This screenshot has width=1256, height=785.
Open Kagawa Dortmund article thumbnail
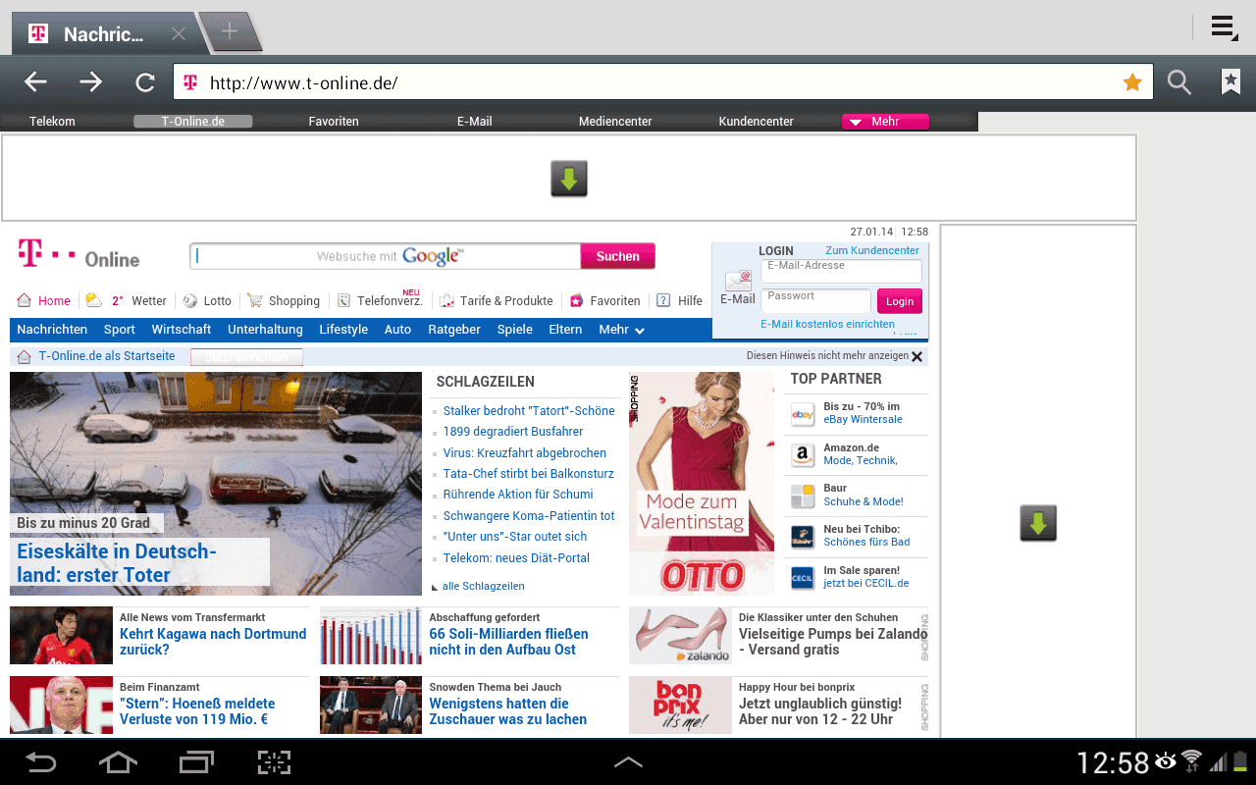(x=61, y=636)
